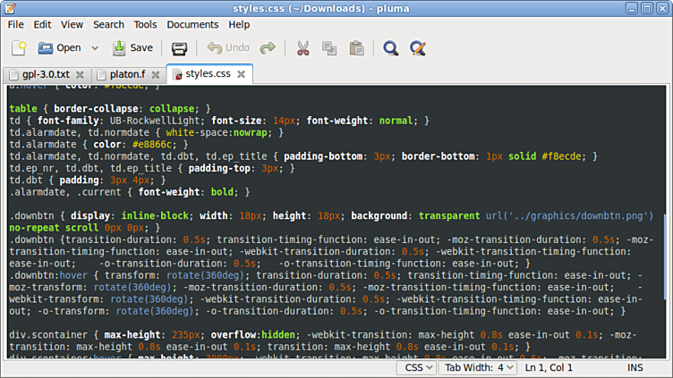Open the Tab Width dropdown
This screenshot has width=673, height=378.
pos(480,367)
